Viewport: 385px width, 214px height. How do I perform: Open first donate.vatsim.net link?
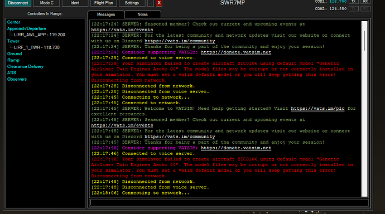236,52
